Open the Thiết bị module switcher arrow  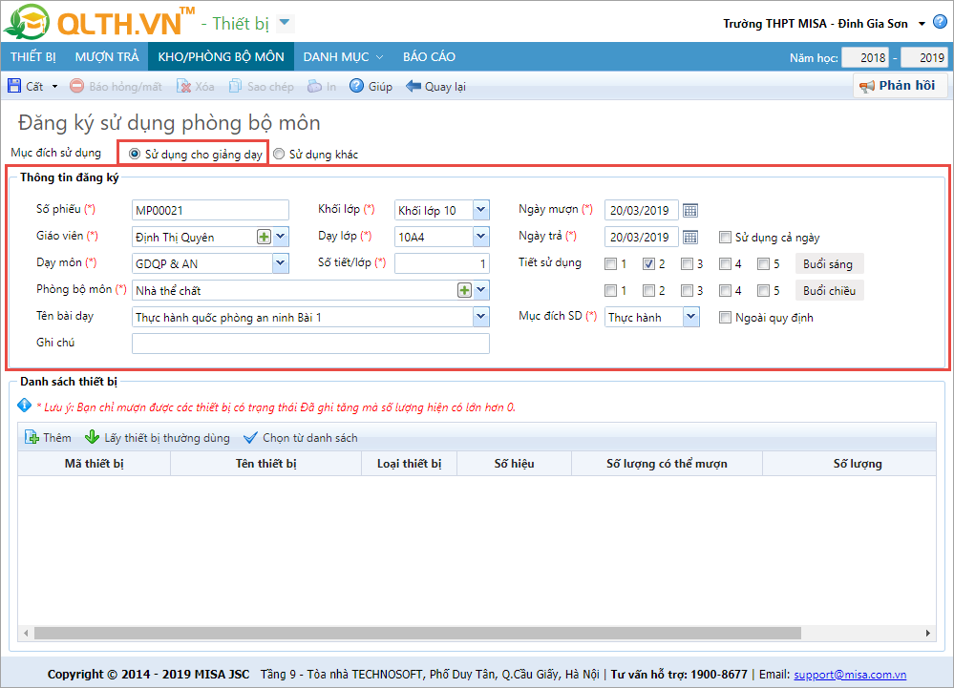pyautogui.click(x=285, y=23)
